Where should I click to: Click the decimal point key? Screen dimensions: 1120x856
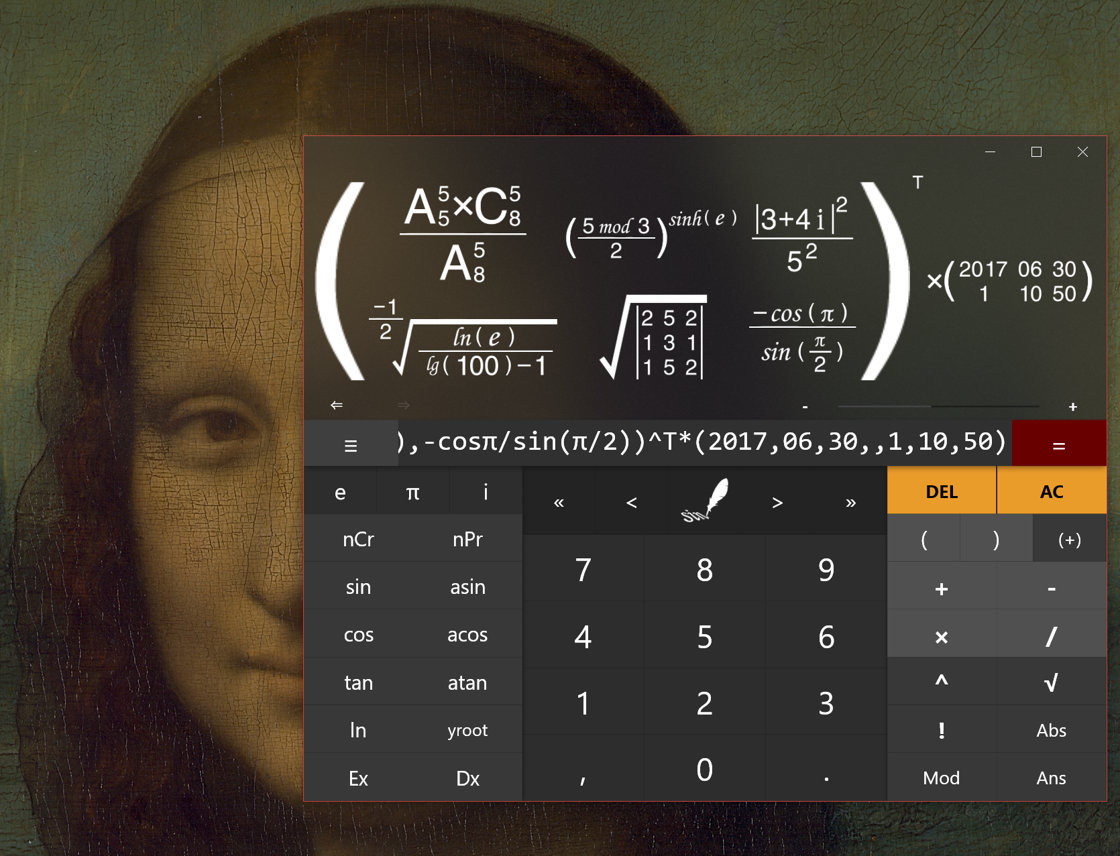826,769
